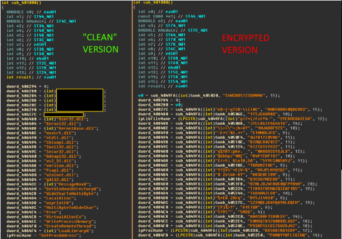Click the lpLibFileName variable
342x239 pixels.
(154, 119)
